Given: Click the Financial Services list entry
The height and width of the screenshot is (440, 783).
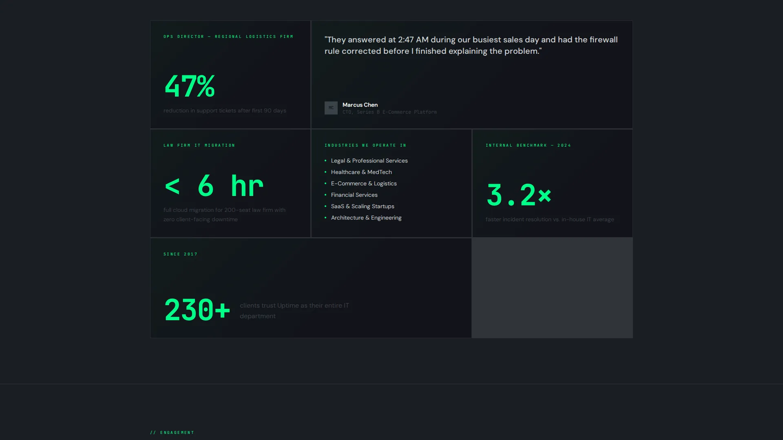Looking at the screenshot, I should tap(354, 195).
